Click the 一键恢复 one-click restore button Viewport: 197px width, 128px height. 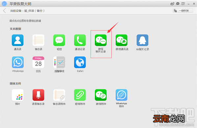click(x=183, y=11)
